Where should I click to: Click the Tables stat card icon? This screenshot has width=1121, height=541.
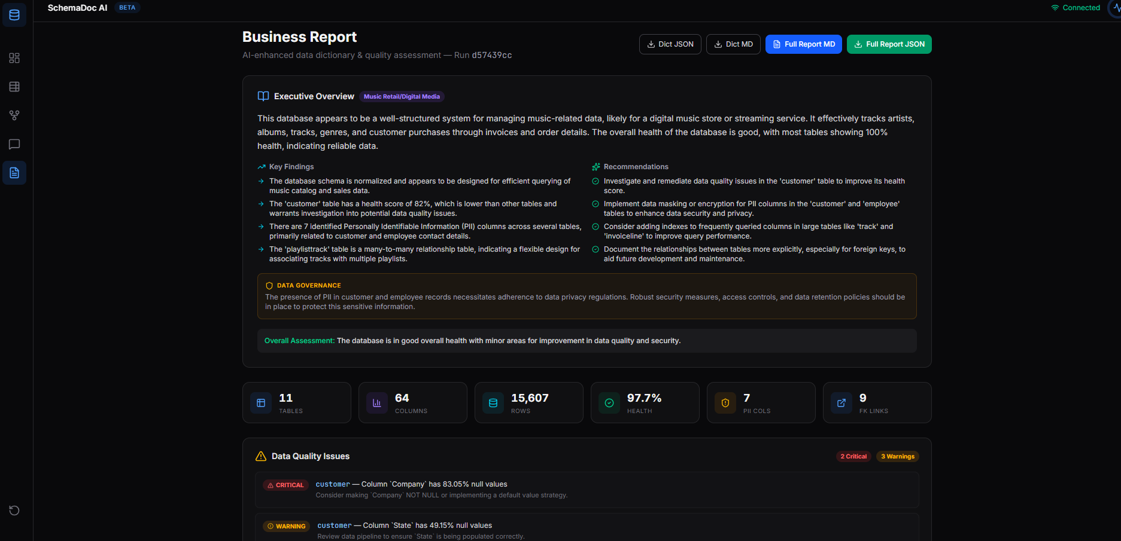261,403
